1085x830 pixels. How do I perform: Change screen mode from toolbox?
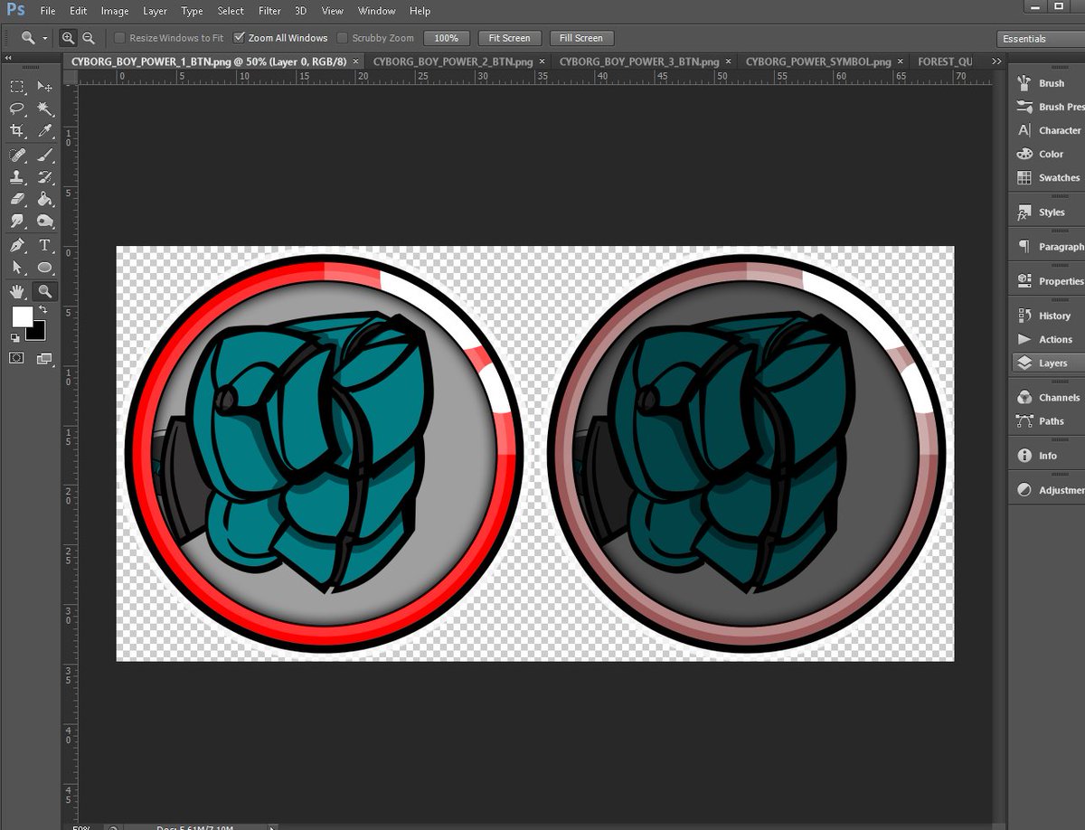[44, 358]
